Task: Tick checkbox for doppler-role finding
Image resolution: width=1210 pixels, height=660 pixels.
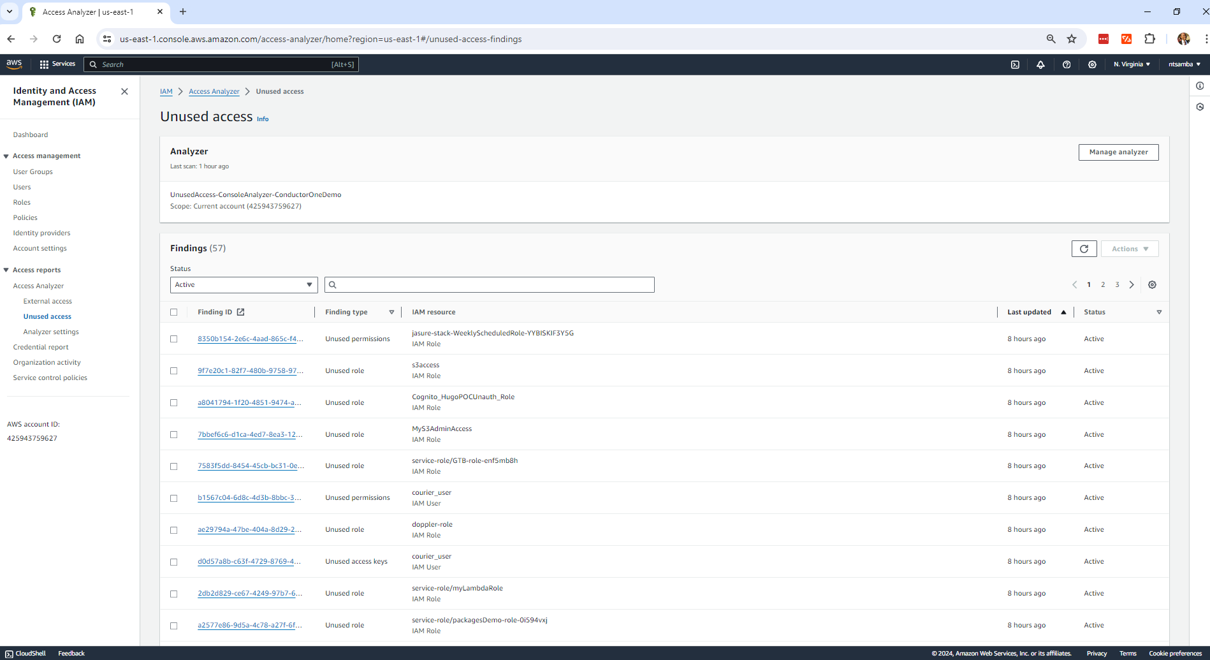Action: click(x=174, y=530)
